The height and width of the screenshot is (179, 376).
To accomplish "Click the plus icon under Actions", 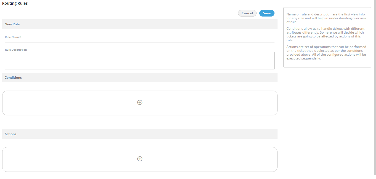I will 140,159.
